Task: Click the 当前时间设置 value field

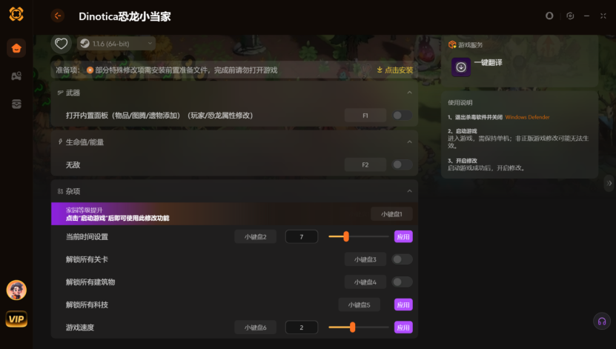Action: (x=301, y=236)
